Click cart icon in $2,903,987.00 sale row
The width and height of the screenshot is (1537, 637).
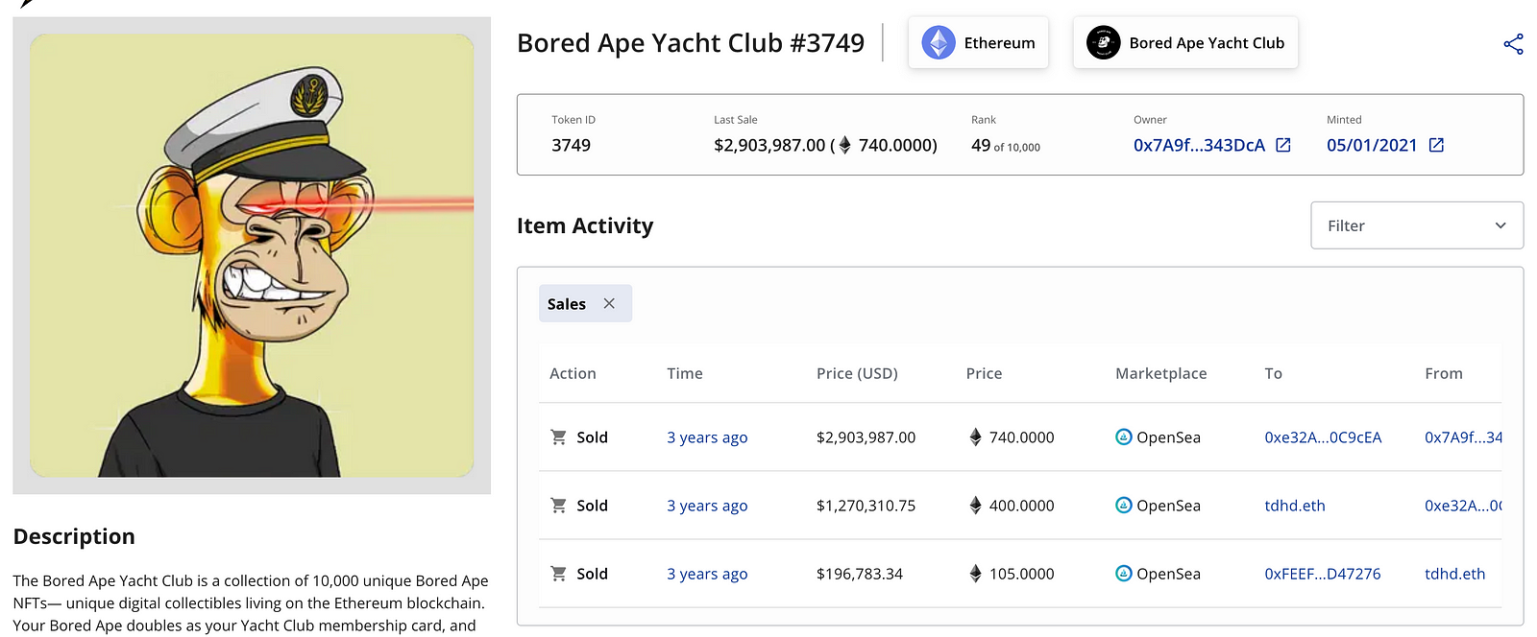[x=558, y=437]
